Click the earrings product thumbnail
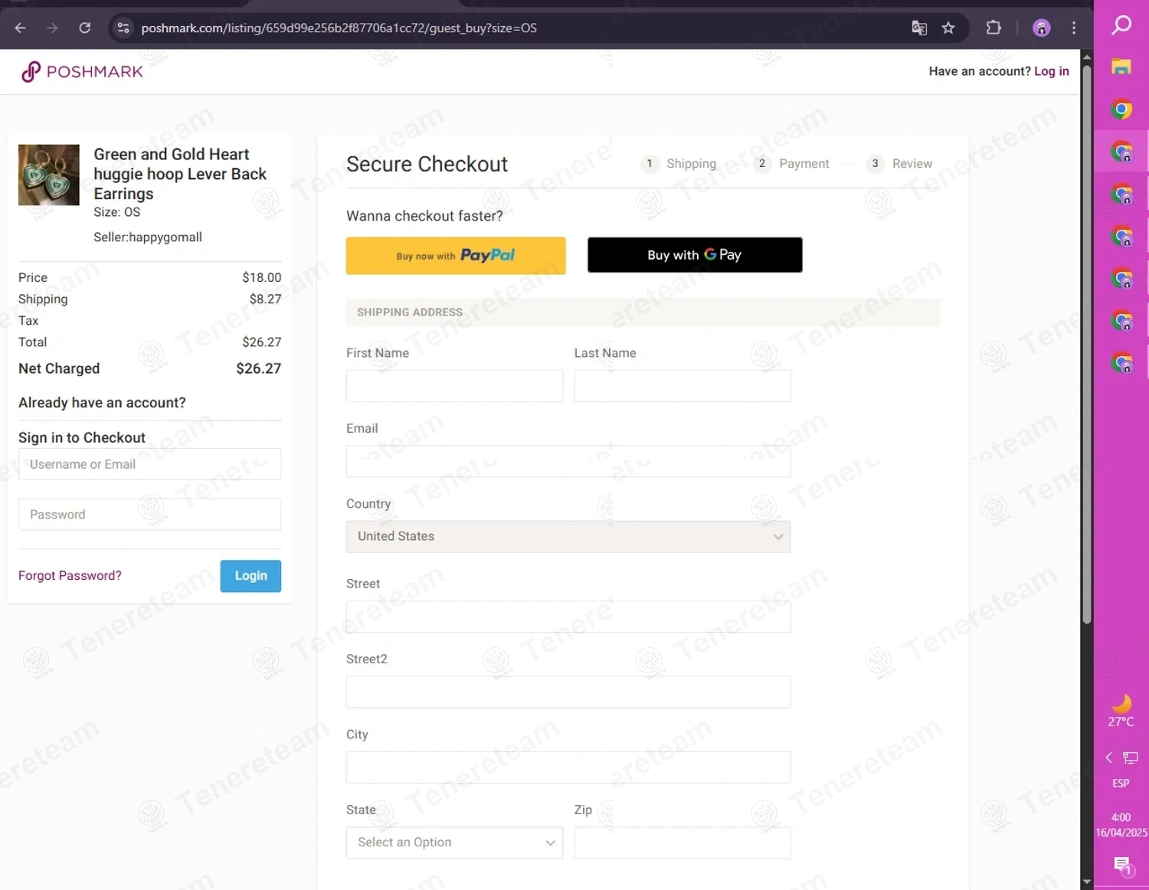This screenshot has width=1149, height=890. [49, 175]
